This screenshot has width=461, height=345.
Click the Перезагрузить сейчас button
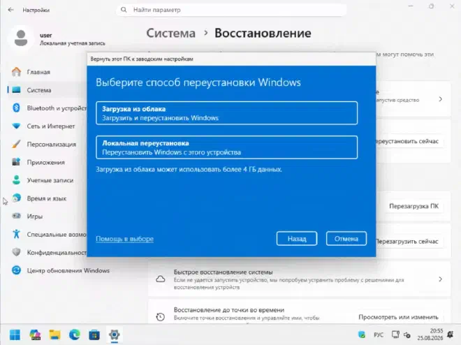click(x=409, y=242)
